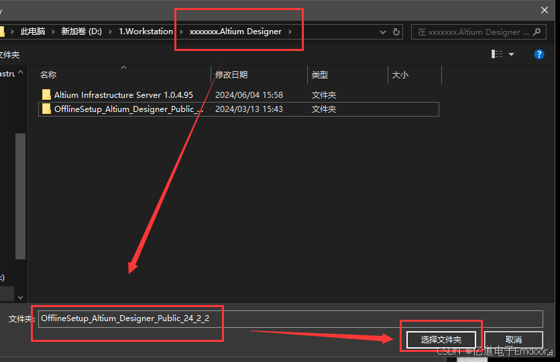Click the date 2024/03/13 15:43
The width and height of the screenshot is (560, 362).
249,109
